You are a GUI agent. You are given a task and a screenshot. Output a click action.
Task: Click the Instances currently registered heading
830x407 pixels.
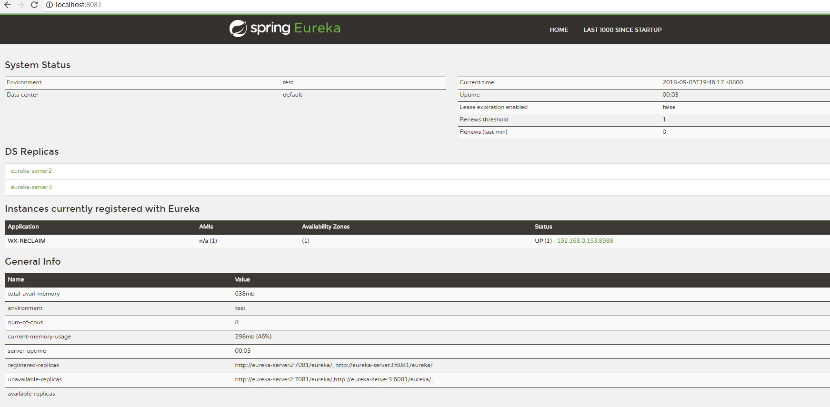click(102, 208)
